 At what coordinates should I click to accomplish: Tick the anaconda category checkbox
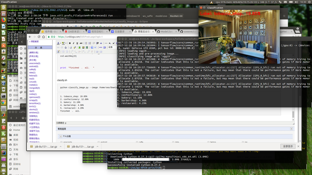point(62,142)
